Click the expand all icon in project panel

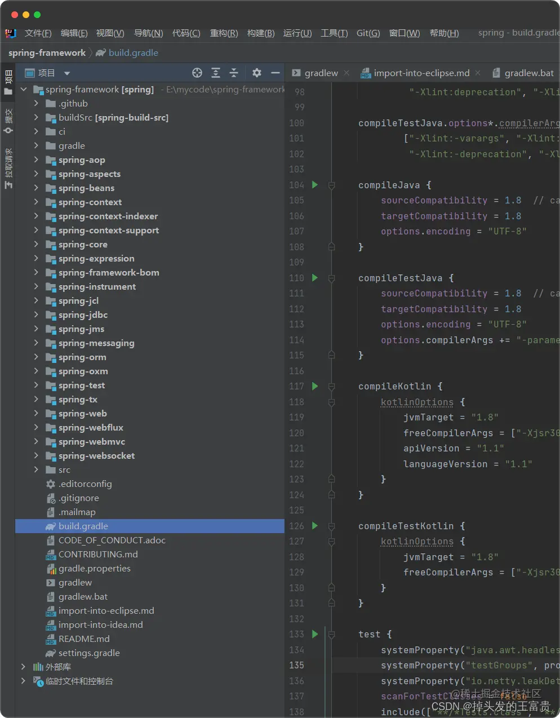(x=216, y=73)
